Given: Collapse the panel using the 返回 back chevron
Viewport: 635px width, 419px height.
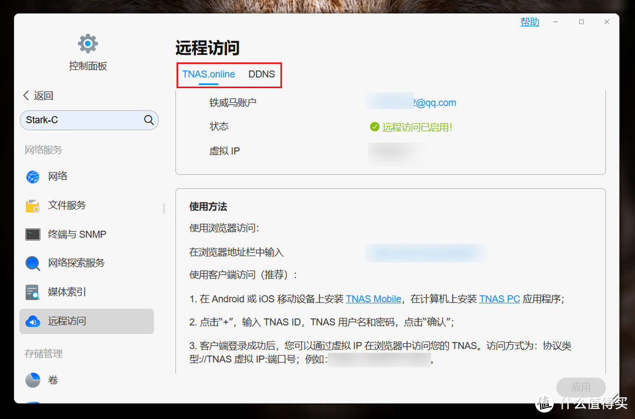Looking at the screenshot, I should [x=26, y=95].
